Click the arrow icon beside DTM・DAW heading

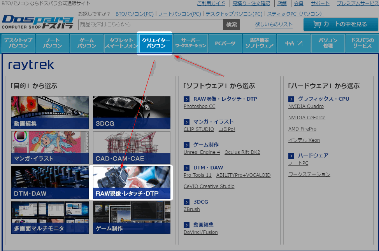[186, 168]
